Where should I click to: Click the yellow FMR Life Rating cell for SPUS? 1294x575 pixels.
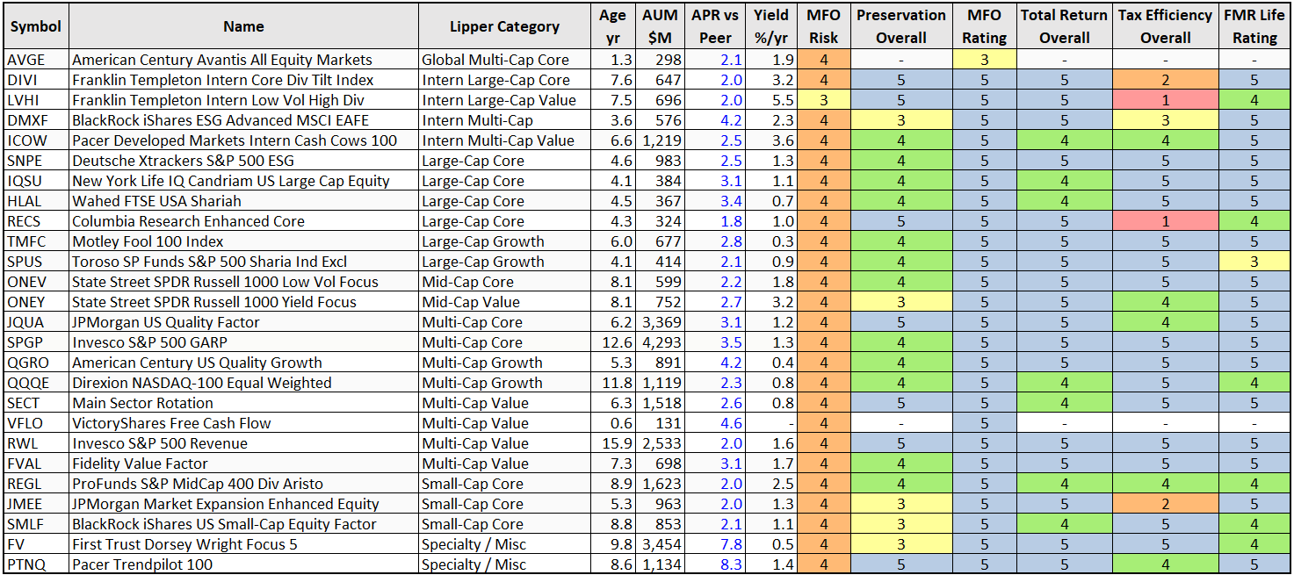pos(1254,262)
